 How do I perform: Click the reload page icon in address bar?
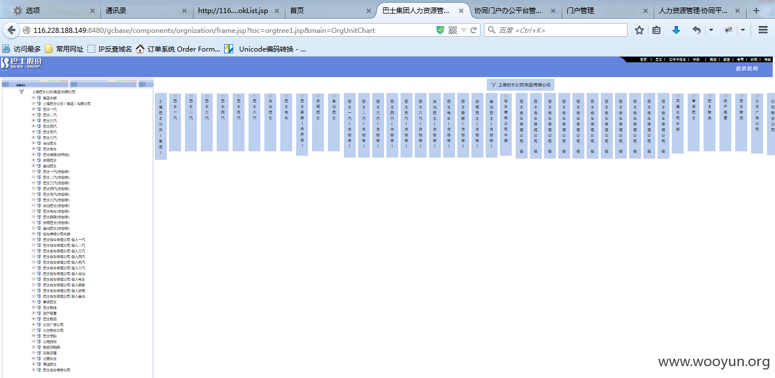[x=474, y=30]
